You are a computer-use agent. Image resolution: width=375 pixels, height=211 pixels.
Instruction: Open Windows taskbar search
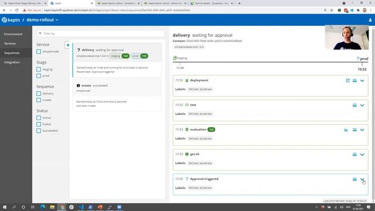(14, 207)
